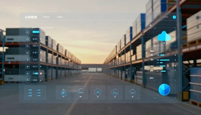201x115 pixels.
Task: Click the header text link beside the cyan avatar
Action: 166,17
